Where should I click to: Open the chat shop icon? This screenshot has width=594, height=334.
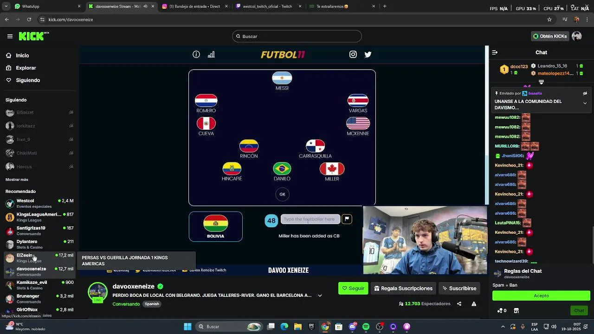516,310
